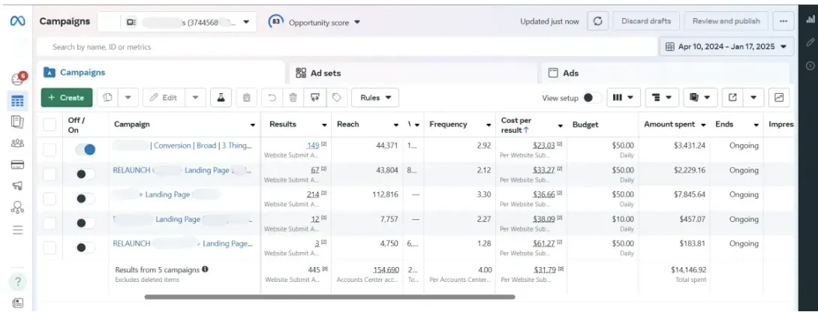The height and width of the screenshot is (312, 818).
Task: Switch to the Campaigns tab
Action: click(161, 72)
